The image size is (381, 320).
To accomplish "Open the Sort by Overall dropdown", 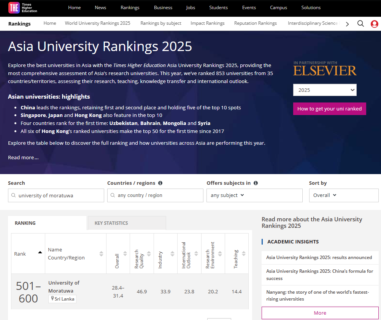I will tap(344, 195).
